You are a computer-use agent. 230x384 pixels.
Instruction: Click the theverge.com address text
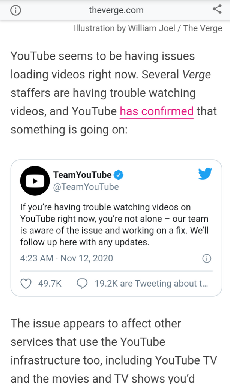[x=116, y=10]
